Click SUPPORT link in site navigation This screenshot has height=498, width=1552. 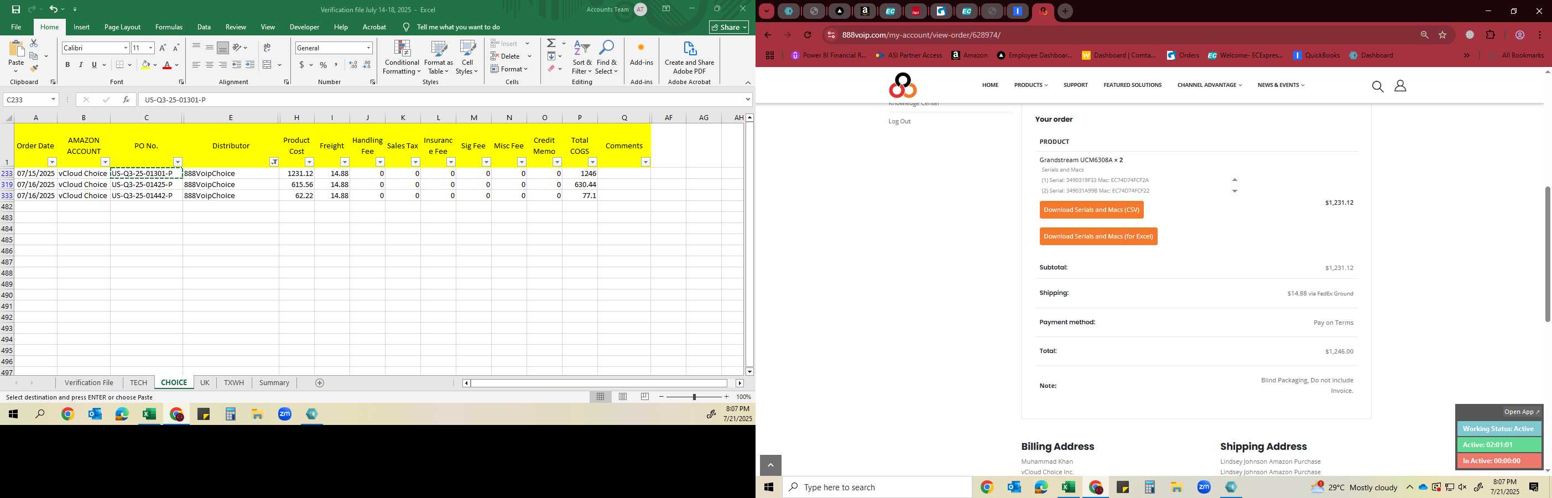point(1075,85)
